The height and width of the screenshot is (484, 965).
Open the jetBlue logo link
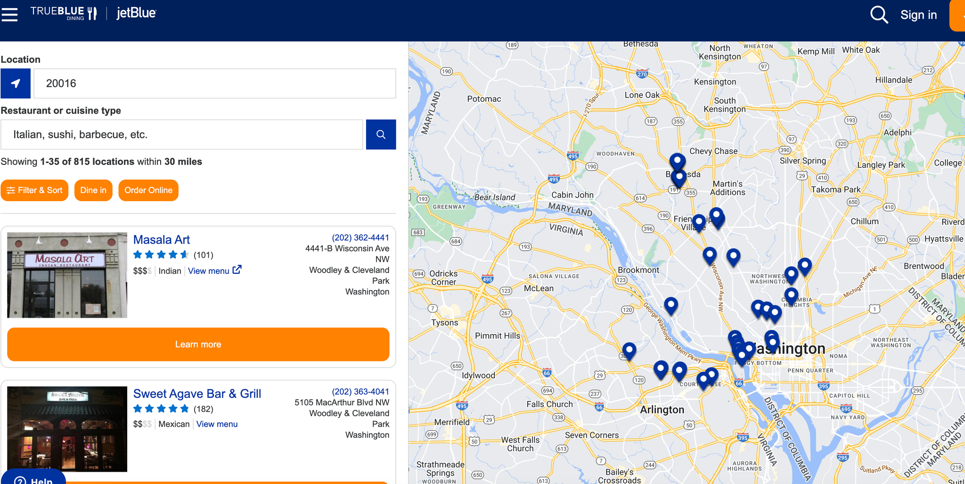click(136, 13)
